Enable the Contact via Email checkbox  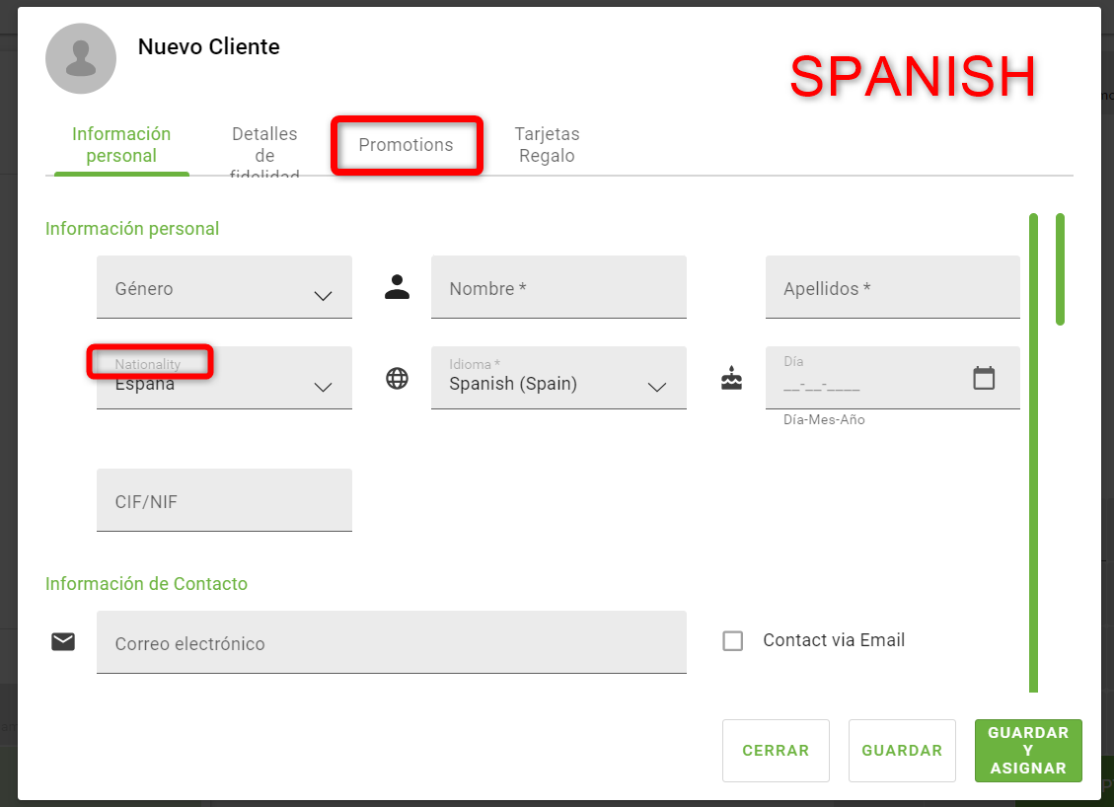pos(733,641)
